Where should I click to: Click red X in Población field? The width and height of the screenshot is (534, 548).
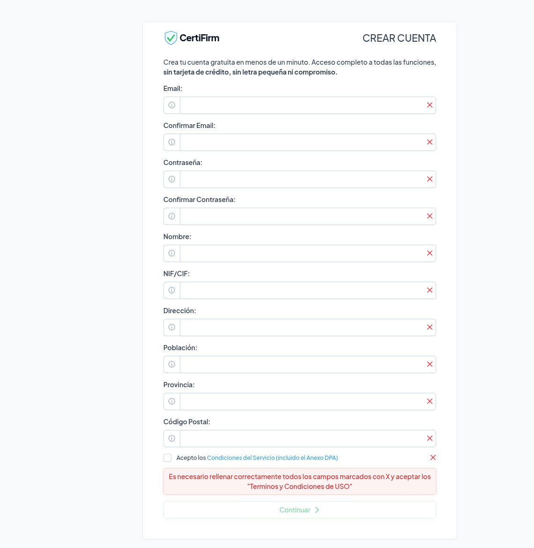[x=430, y=364]
